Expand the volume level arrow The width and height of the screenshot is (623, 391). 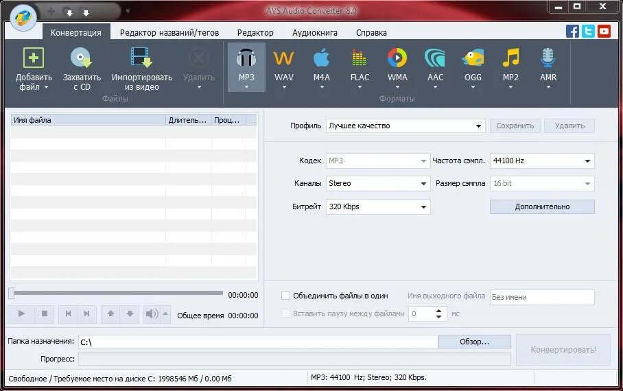pyautogui.click(x=165, y=314)
